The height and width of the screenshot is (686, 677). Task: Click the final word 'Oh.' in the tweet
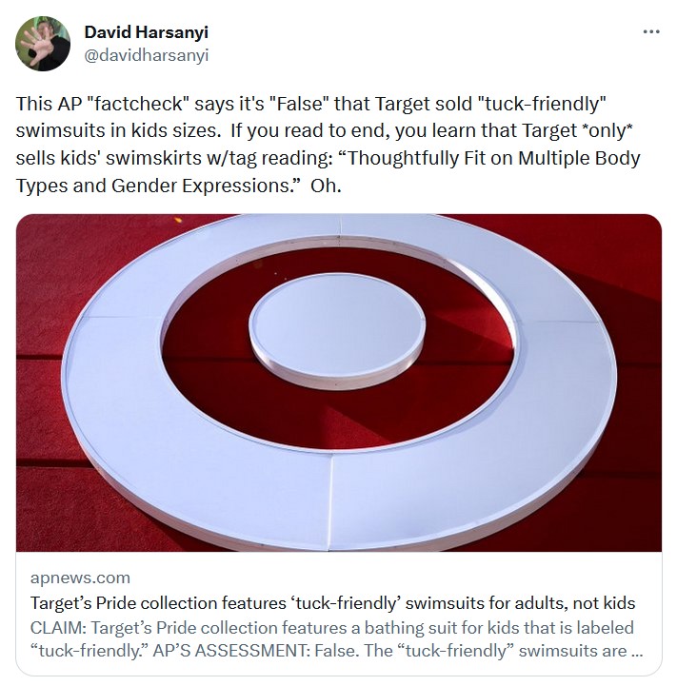click(326, 186)
